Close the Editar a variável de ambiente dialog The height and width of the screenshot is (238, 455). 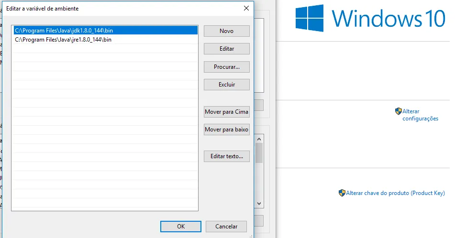point(246,8)
